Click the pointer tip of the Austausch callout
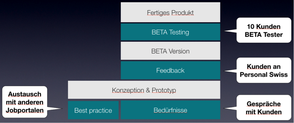Viewport: 294px width, 123px height. tap(62, 108)
